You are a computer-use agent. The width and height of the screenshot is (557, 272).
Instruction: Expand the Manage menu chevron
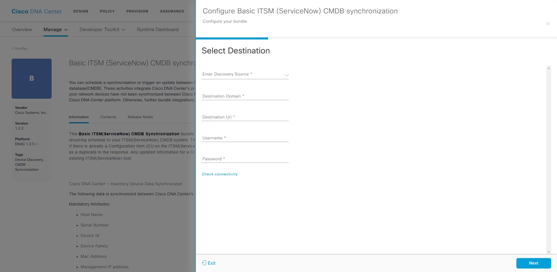(x=66, y=30)
